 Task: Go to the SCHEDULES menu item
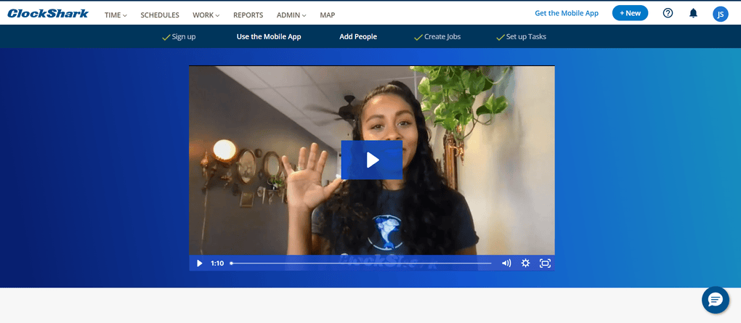160,15
